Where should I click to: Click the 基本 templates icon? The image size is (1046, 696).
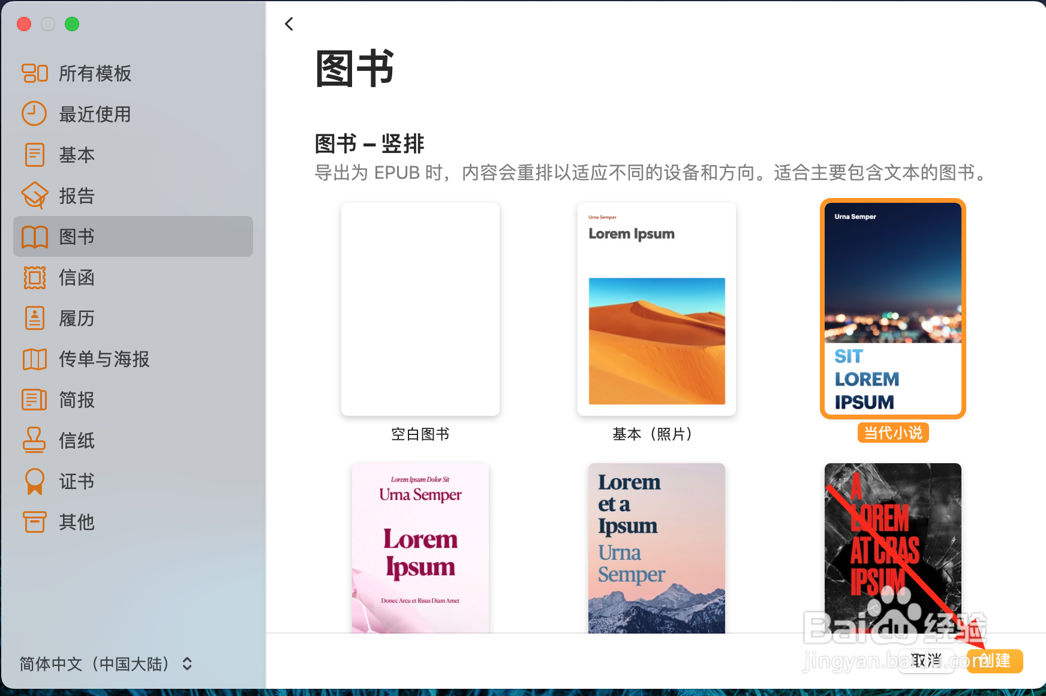click(x=34, y=155)
